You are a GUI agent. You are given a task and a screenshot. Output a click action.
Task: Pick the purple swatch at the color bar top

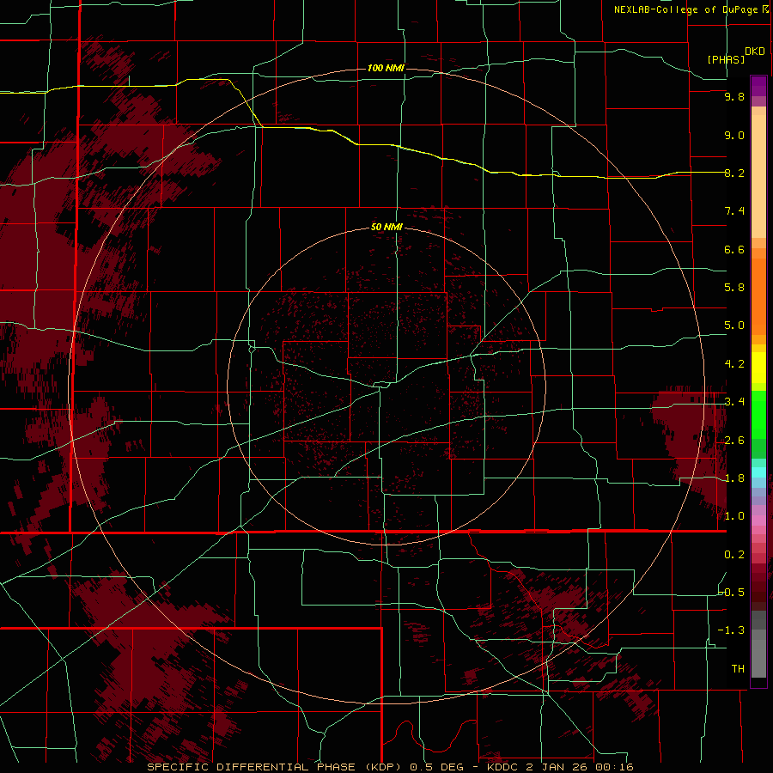758,86
